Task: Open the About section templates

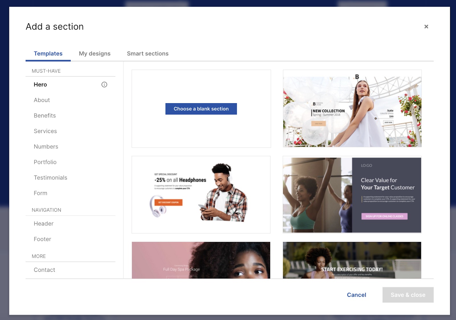Action: [42, 100]
